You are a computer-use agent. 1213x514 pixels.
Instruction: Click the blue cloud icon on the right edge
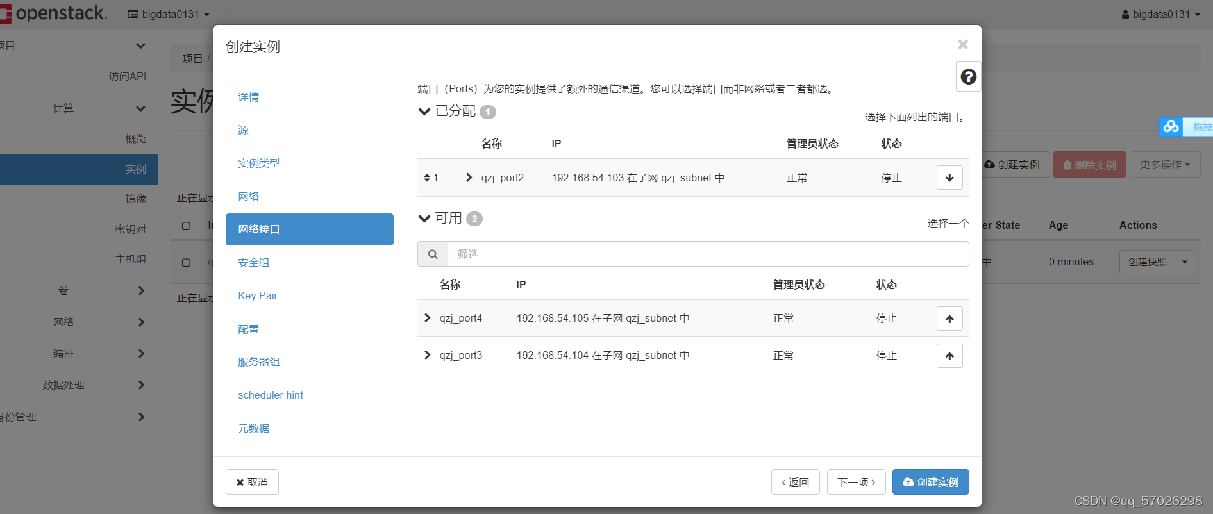pyautogui.click(x=1171, y=127)
